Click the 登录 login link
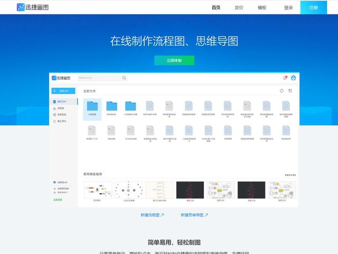Image resolution: width=338 pixels, height=254 pixels. (288, 8)
